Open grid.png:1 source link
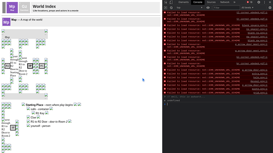 [260, 93]
